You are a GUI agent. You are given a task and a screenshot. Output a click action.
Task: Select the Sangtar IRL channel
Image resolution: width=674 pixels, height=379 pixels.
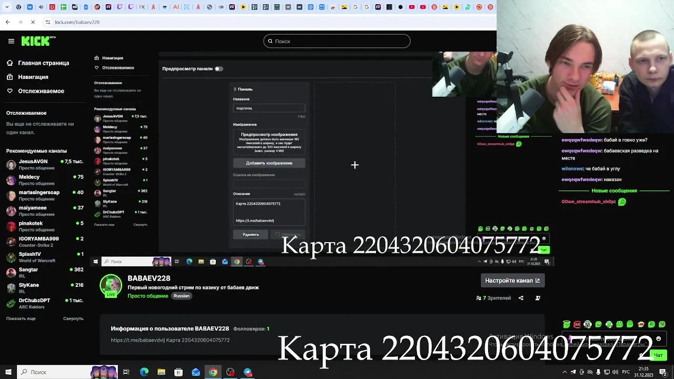tap(45, 272)
